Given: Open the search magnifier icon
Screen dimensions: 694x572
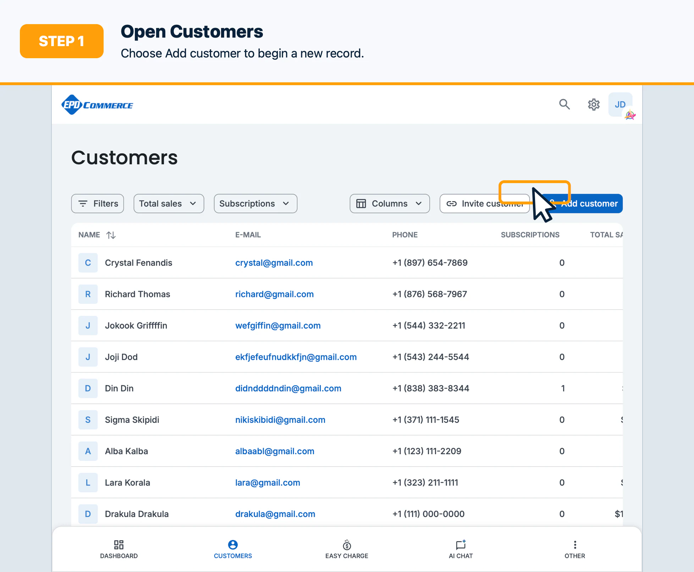Looking at the screenshot, I should [564, 104].
